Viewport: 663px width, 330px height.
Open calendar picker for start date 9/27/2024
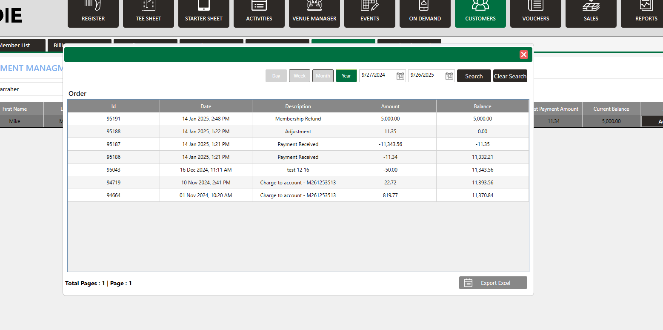[400, 76]
